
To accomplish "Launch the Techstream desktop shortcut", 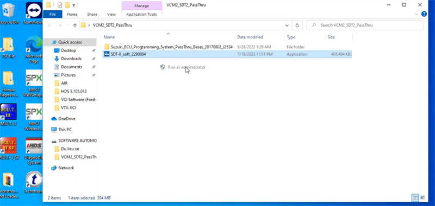I will (x=34, y=182).
